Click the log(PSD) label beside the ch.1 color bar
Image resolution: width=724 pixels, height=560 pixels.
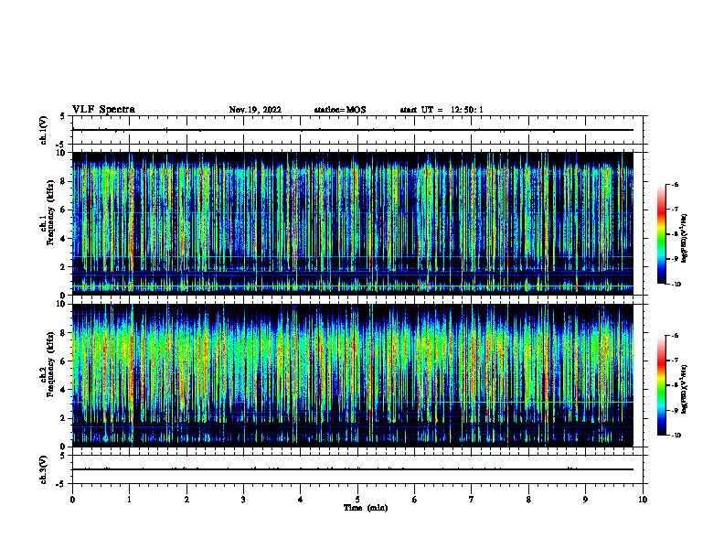pyautogui.click(x=684, y=239)
